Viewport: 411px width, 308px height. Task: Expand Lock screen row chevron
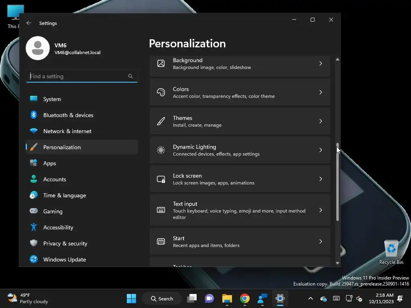321,179
